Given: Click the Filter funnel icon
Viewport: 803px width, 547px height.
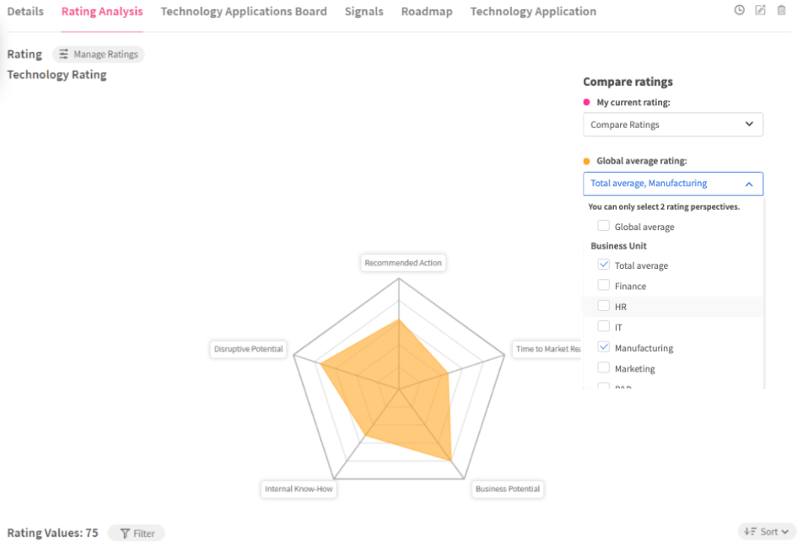Looking at the screenshot, I should [125, 534].
